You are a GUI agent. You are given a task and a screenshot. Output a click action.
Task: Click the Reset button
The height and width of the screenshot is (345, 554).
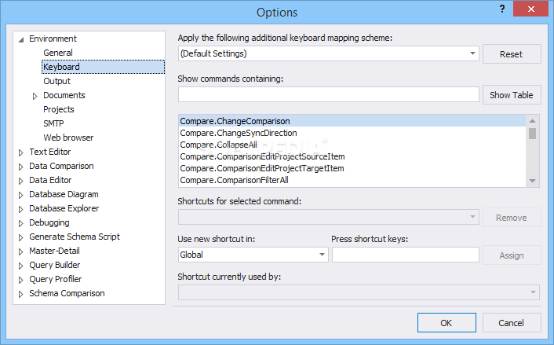click(512, 54)
